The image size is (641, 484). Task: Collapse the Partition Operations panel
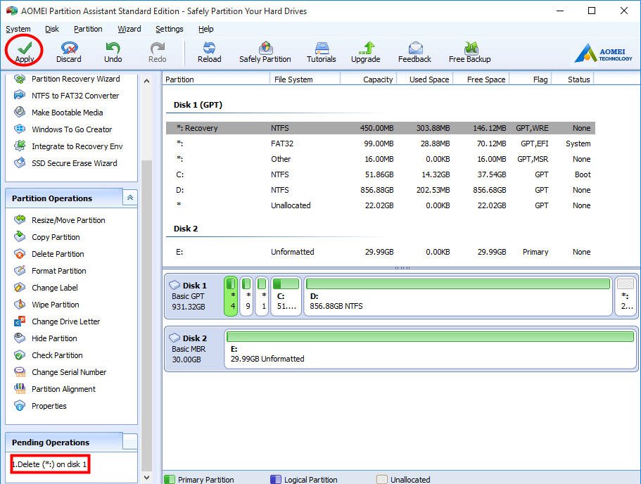(129, 198)
